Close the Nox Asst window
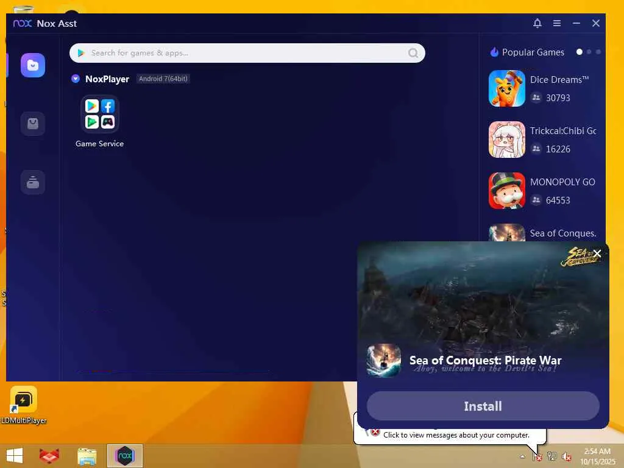 tap(596, 23)
